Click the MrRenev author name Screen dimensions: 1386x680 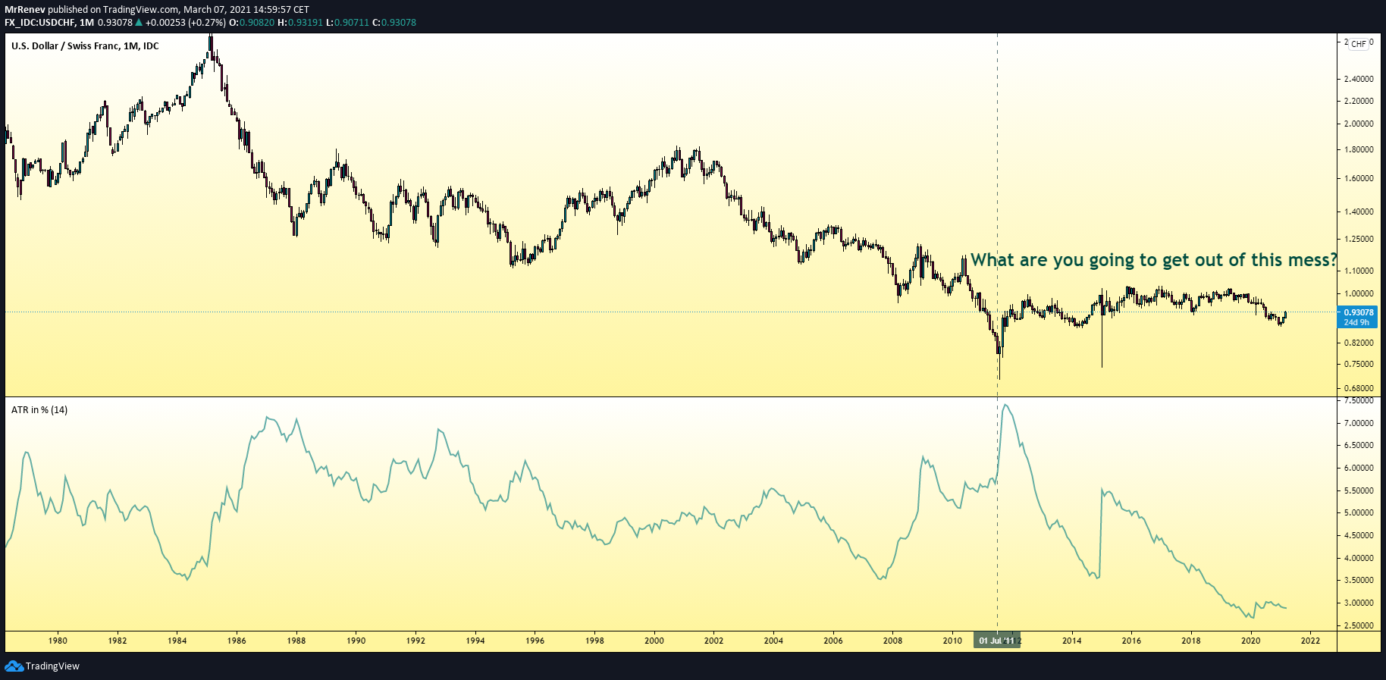pyautogui.click(x=25, y=10)
